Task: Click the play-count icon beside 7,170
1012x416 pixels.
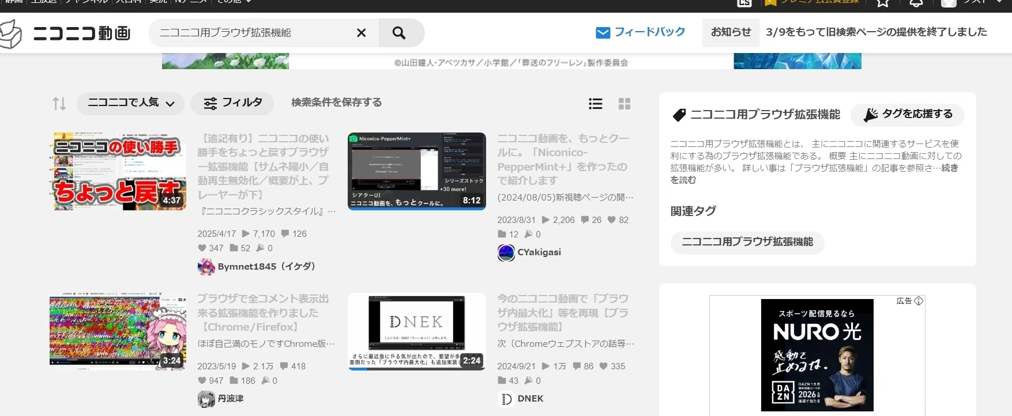Action: tap(246, 234)
